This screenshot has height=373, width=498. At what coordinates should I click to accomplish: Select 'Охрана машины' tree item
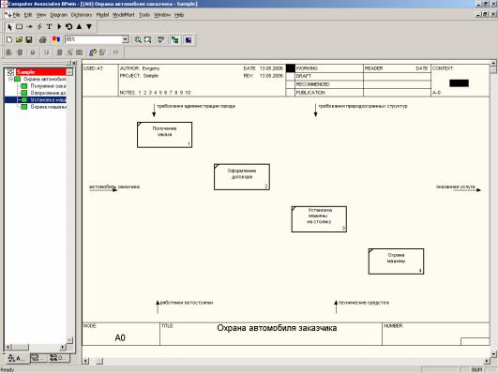pos(48,107)
